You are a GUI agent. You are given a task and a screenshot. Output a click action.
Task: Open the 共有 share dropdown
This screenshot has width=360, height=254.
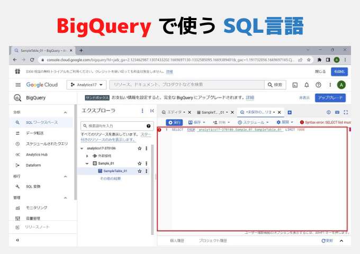pyautogui.click(x=221, y=123)
